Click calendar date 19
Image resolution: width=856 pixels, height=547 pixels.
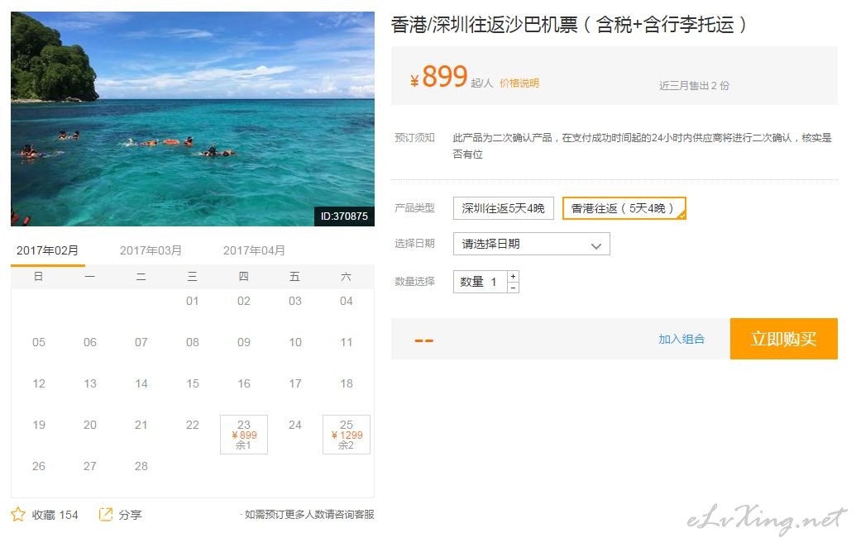coord(39,425)
